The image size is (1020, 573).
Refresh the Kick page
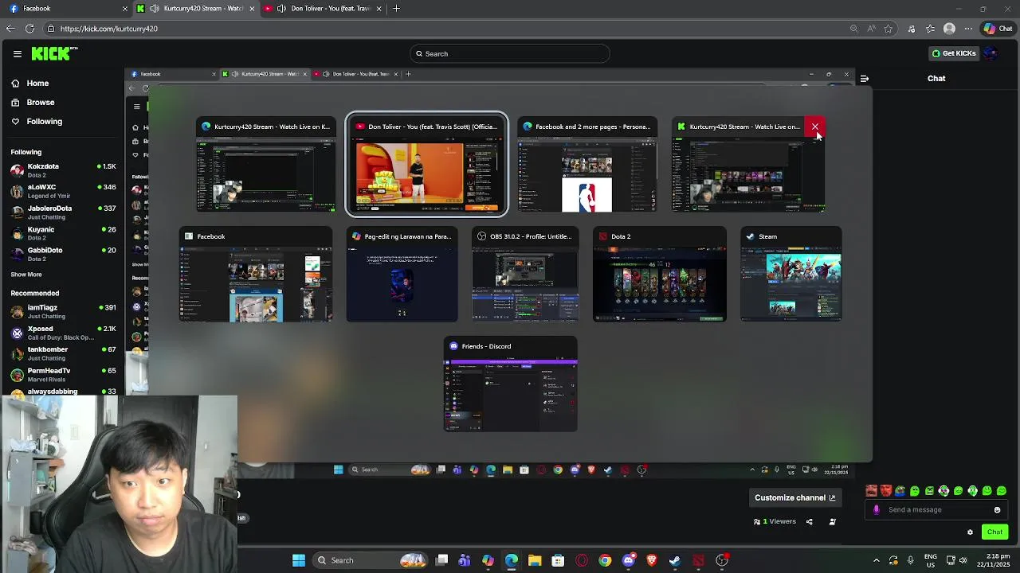tap(30, 29)
